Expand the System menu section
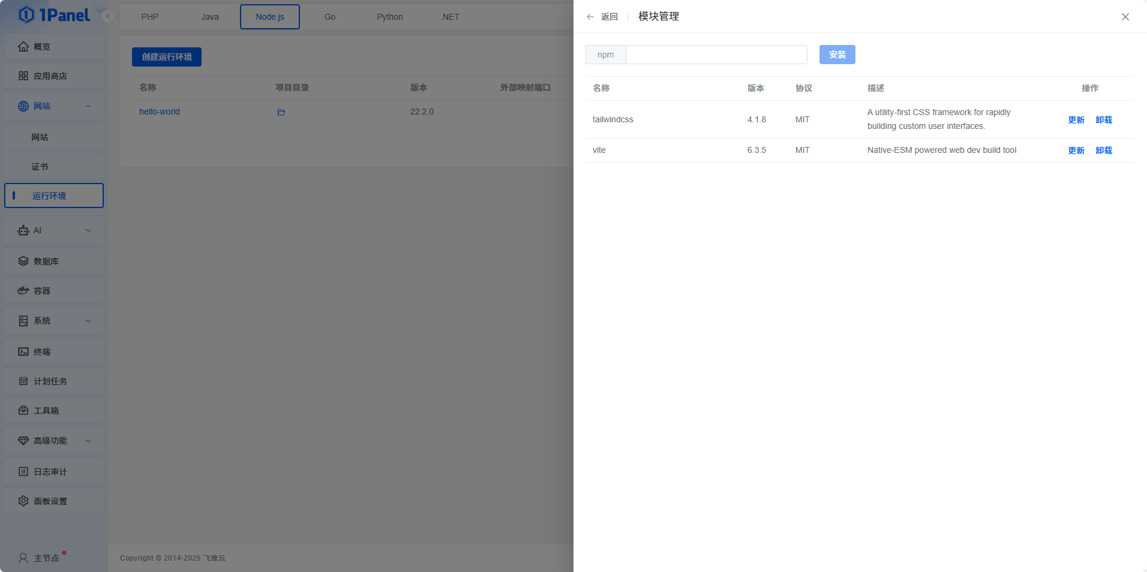Viewport: 1147px width, 572px height. (x=88, y=321)
